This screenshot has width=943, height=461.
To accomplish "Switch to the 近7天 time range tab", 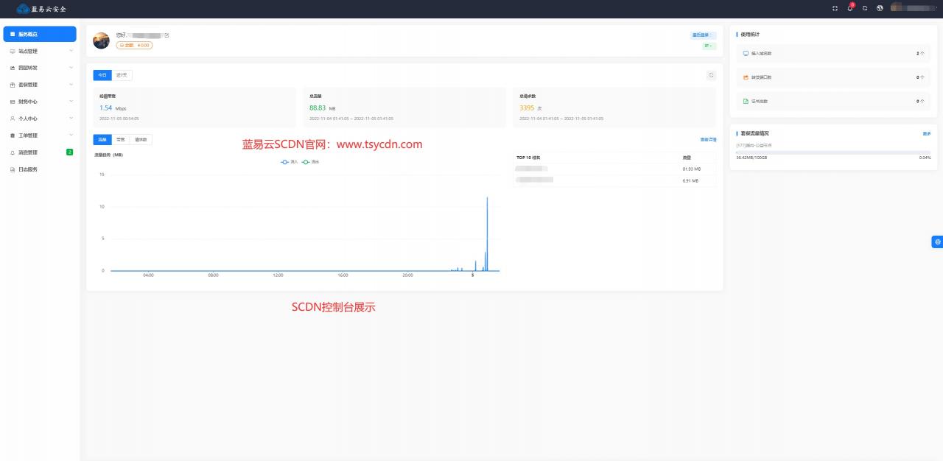I will click(x=122, y=75).
